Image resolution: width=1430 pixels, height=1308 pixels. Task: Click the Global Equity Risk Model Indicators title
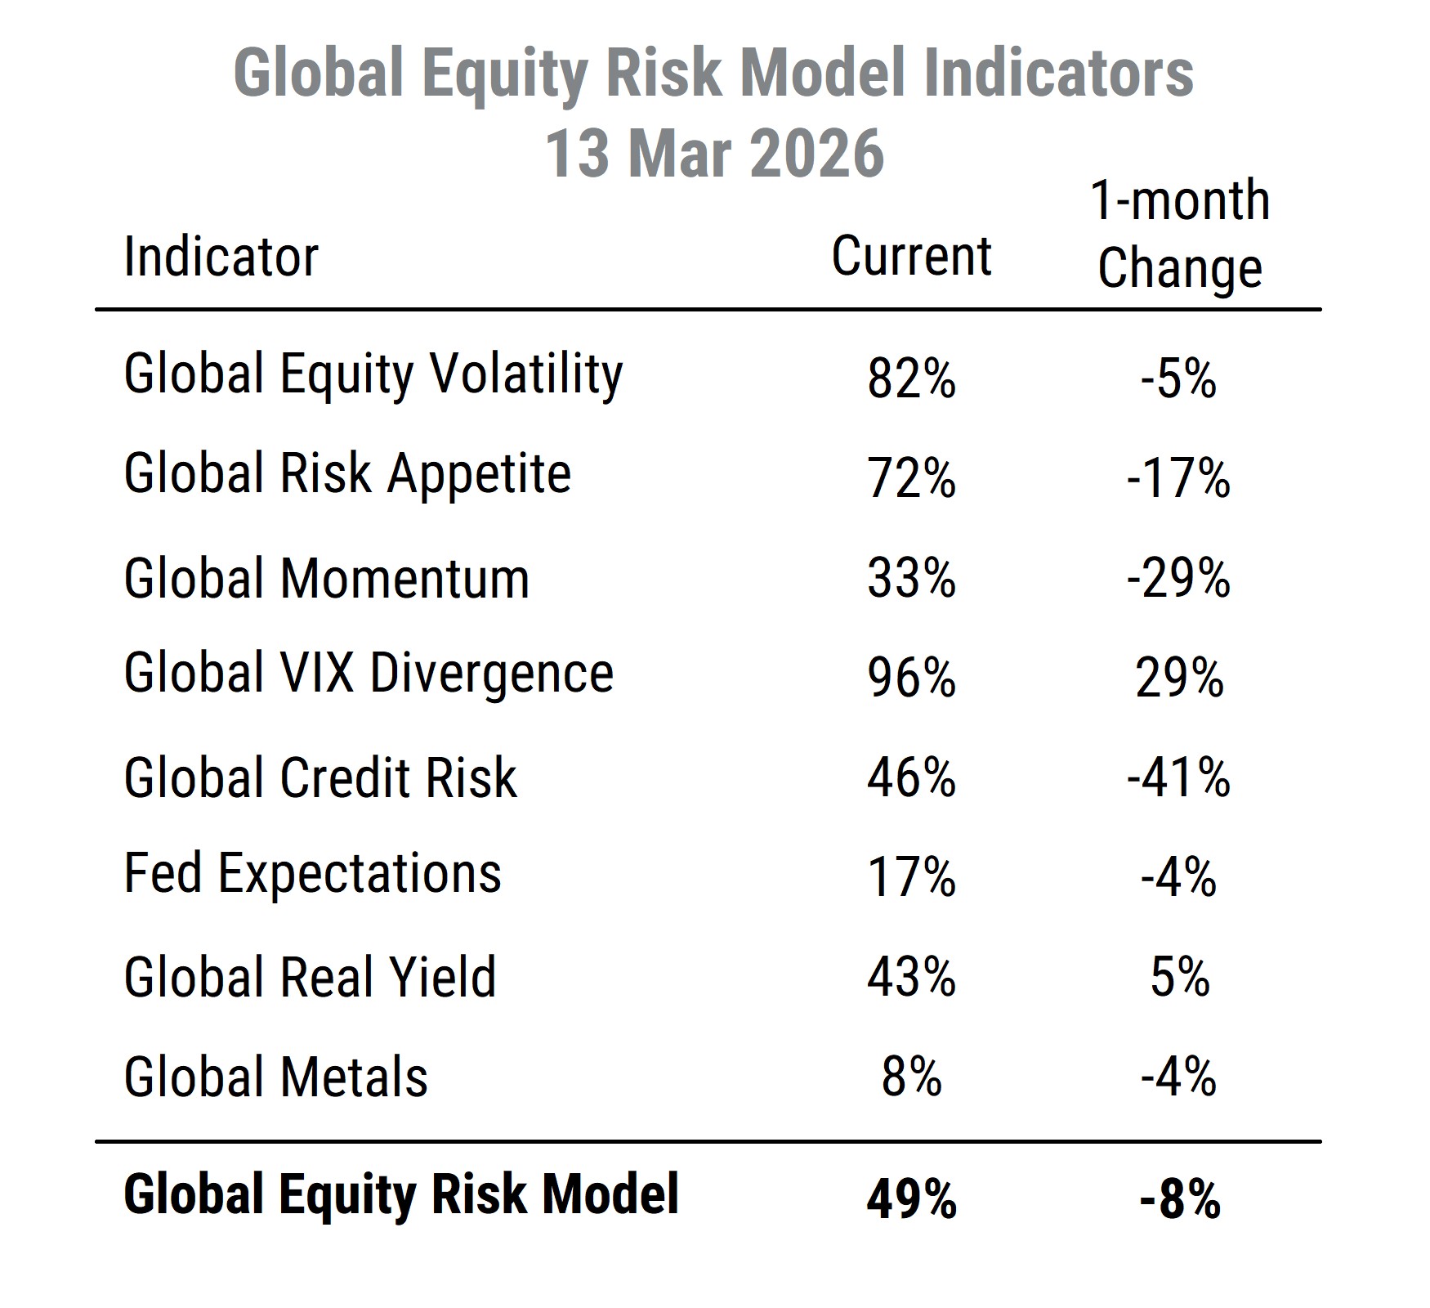(713, 74)
